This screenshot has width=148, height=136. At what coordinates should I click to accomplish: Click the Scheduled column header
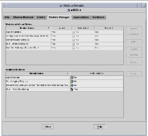coord(83,28)
